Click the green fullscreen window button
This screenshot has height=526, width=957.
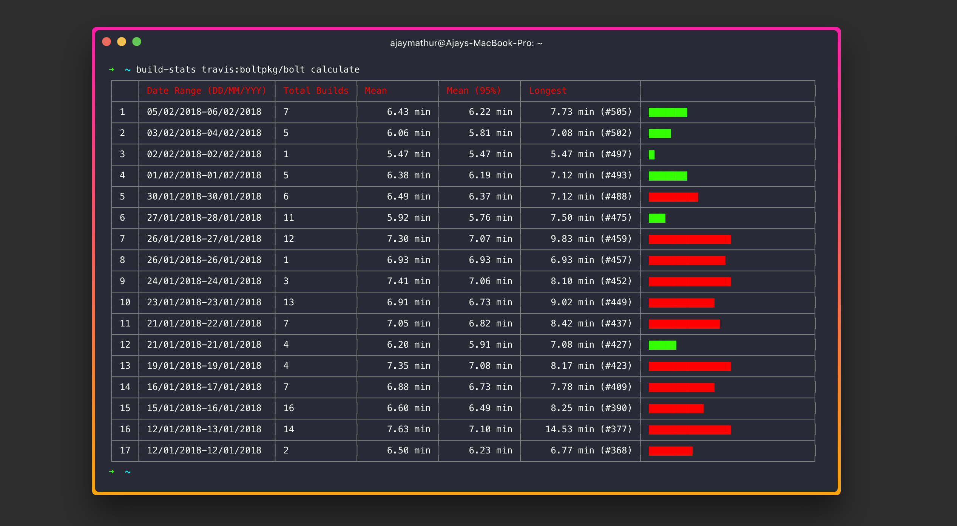coord(137,42)
